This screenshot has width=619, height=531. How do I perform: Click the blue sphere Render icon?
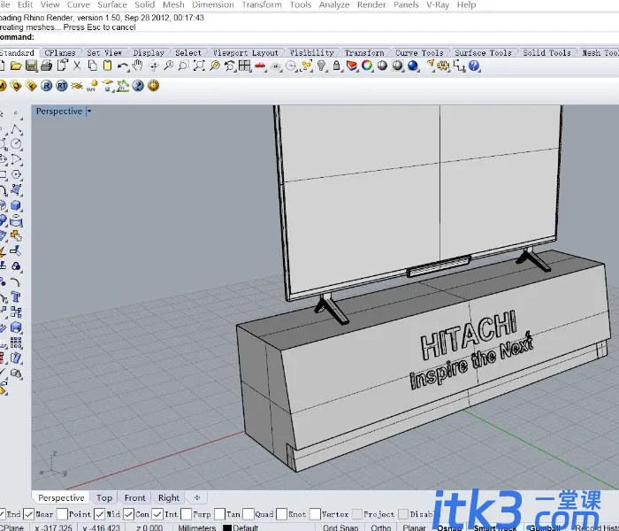click(413, 66)
